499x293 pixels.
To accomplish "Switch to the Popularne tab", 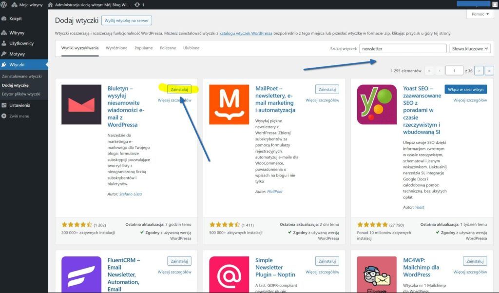I will [x=144, y=49].
